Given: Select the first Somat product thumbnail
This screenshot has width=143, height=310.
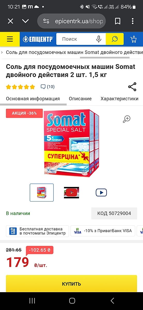Looking at the screenshot, I should [x=42, y=192].
